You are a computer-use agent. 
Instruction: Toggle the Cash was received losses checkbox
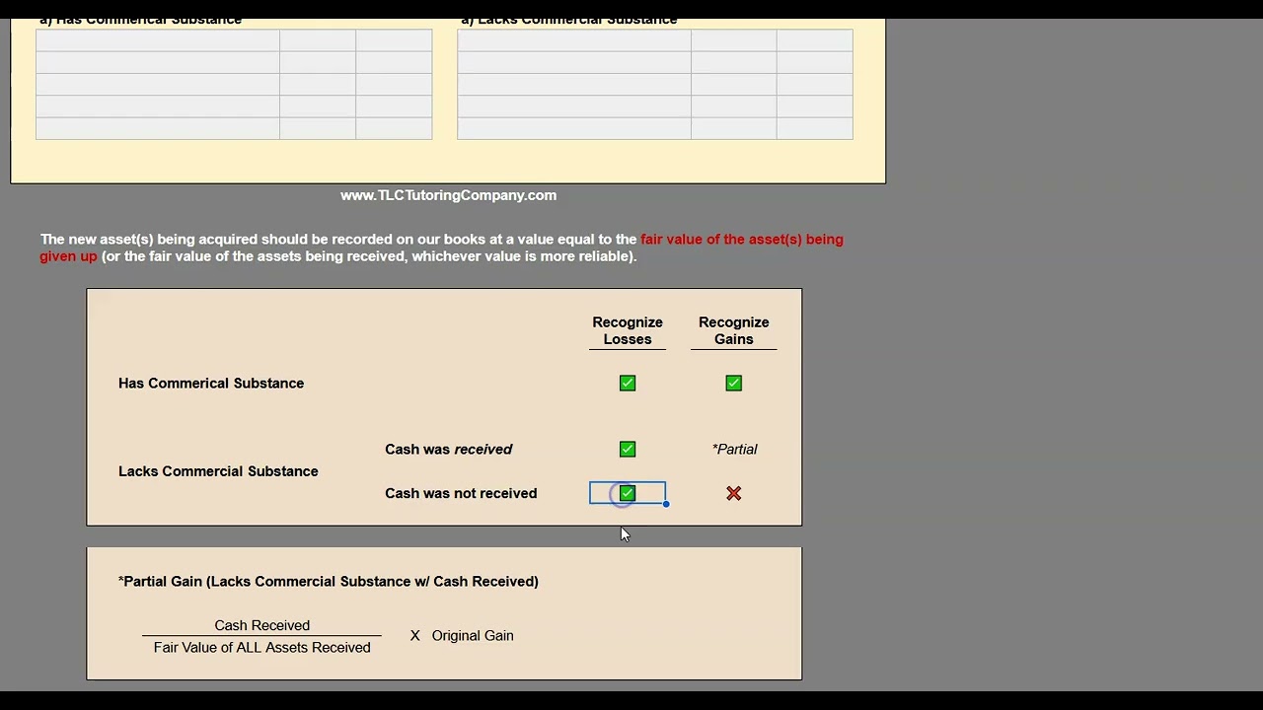pos(628,449)
